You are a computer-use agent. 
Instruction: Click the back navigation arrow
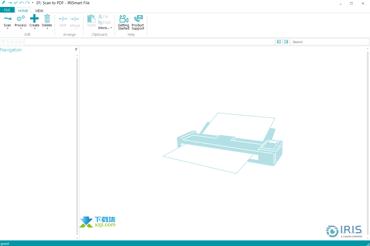(x=13, y=42)
